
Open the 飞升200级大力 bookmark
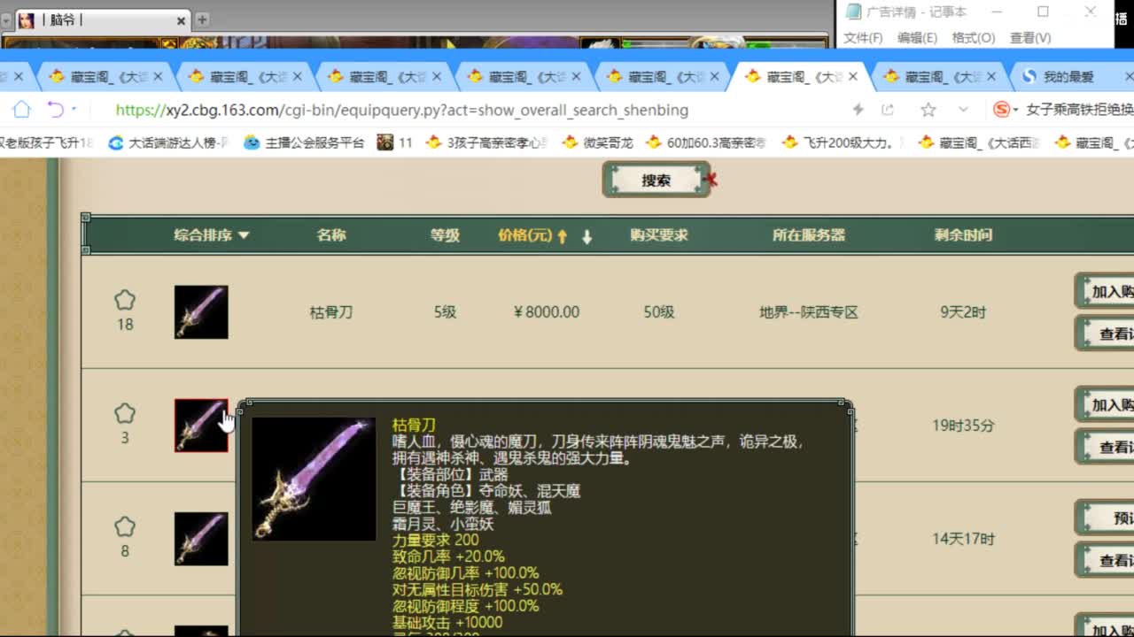pyautogui.click(x=843, y=142)
